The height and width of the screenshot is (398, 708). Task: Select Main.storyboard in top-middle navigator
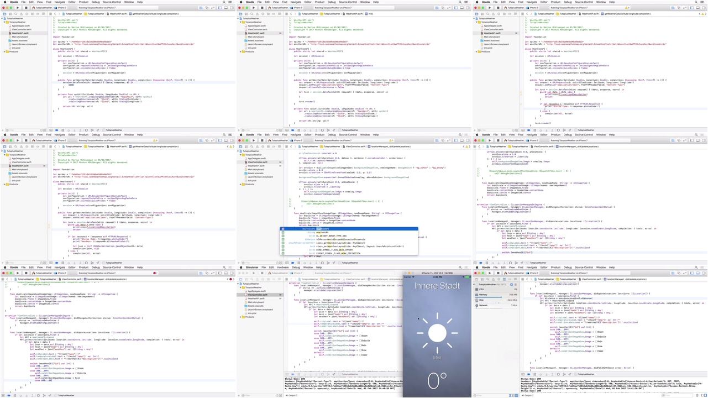pos(256,36)
